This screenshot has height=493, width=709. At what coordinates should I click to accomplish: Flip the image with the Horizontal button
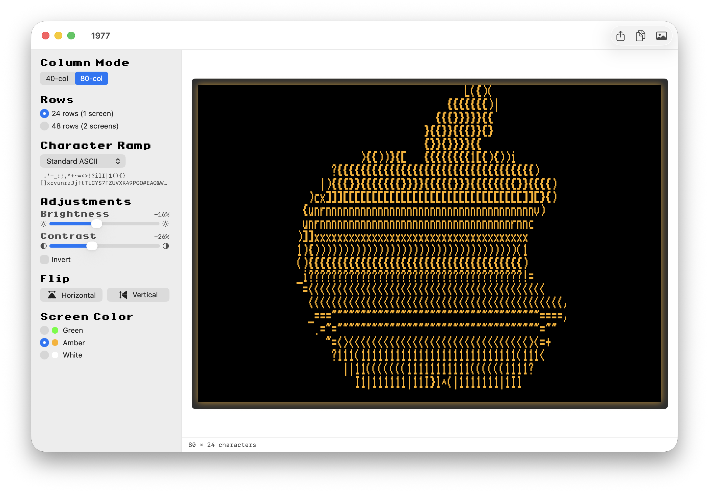pos(71,295)
